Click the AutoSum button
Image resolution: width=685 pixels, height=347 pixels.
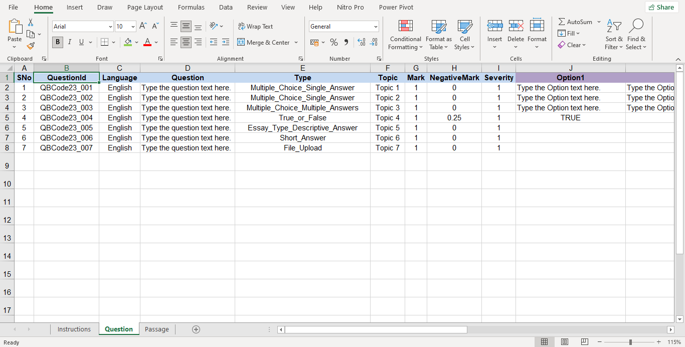click(575, 22)
